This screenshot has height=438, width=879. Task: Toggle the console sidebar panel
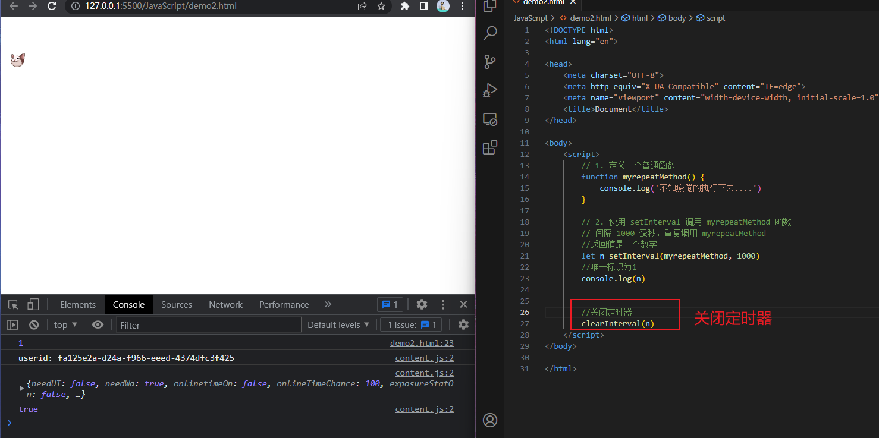(12, 325)
